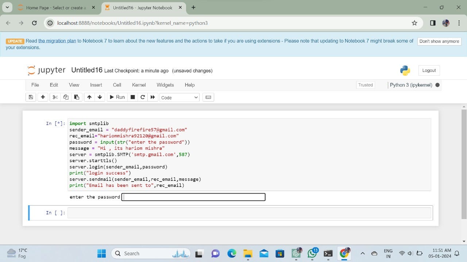Click the Python 3 (ipykernel) kernel name

[411, 85]
